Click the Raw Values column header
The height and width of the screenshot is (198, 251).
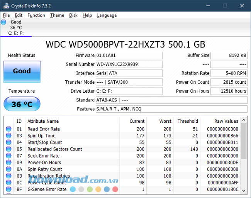coord(226,121)
